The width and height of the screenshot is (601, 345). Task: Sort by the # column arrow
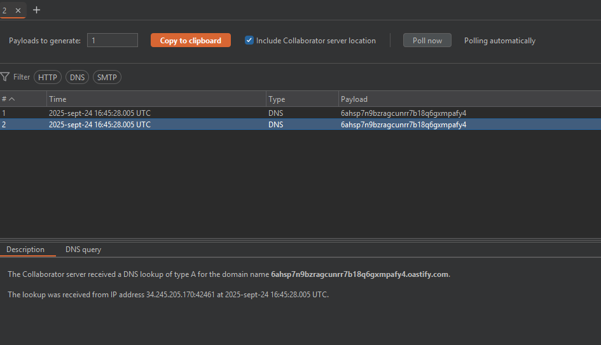tap(11, 99)
